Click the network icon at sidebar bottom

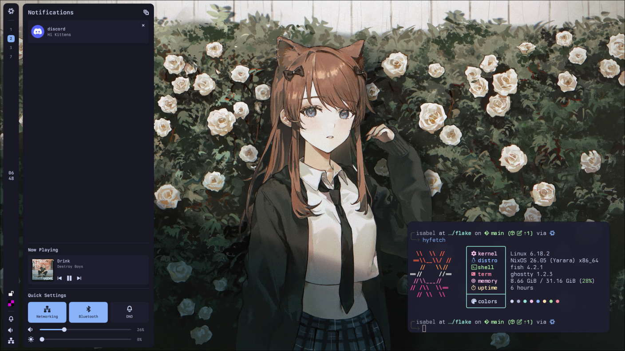[11, 340]
